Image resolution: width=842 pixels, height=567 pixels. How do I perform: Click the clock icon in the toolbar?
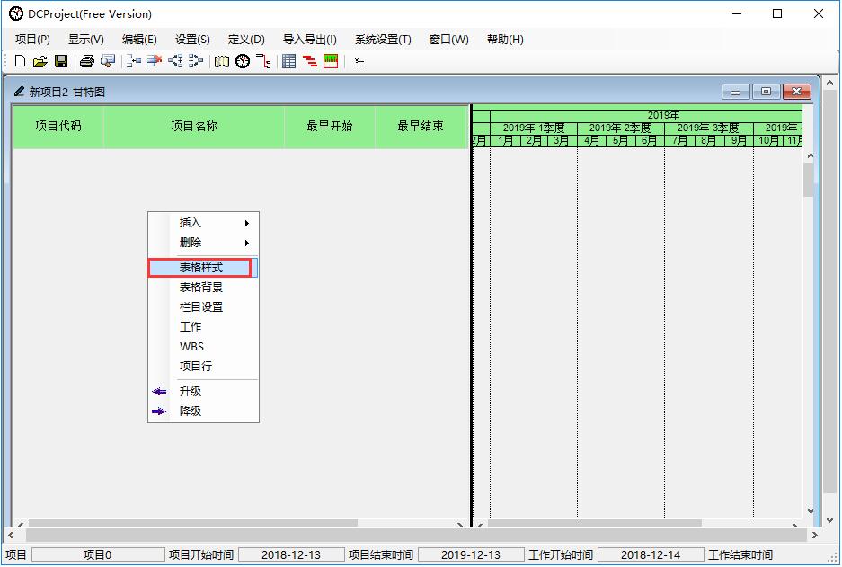(x=242, y=60)
